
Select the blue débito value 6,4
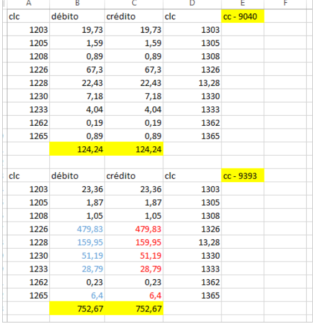coord(77,295)
